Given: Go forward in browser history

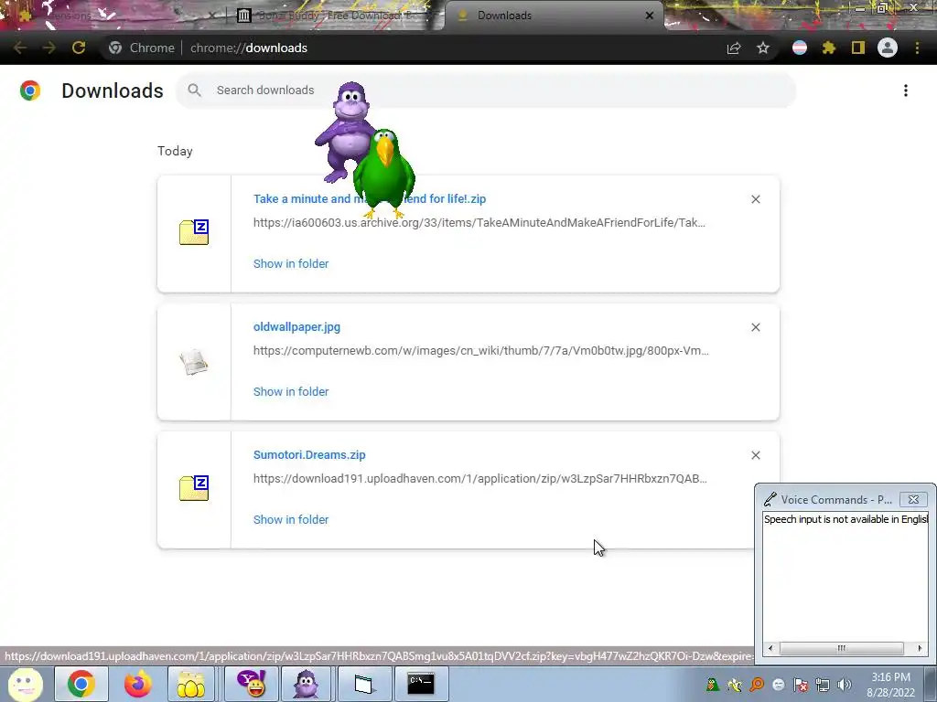Looking at the screenshot, I should click(x=49, y=48).
